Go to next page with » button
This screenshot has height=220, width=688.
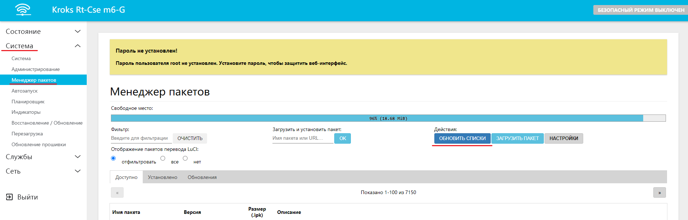click(x=659, y=193)
